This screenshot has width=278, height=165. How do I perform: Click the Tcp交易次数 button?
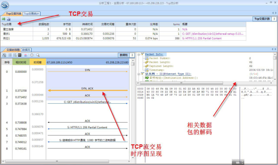pyautogui.click(x=262, y=19)
